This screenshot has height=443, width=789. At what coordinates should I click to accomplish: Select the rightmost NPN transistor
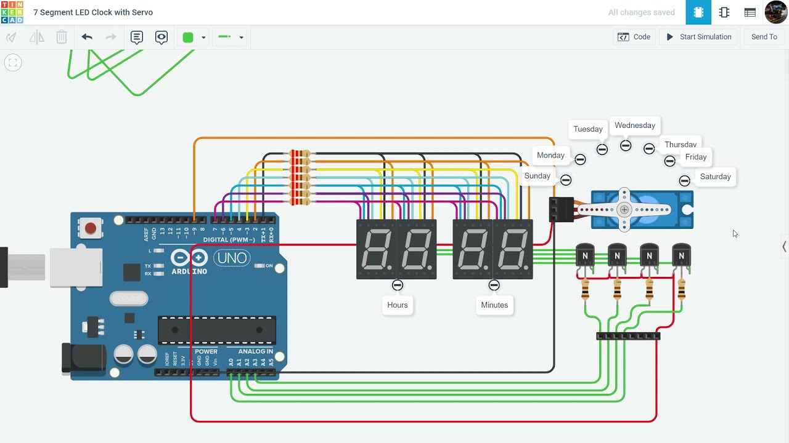(x=681, y=255)
